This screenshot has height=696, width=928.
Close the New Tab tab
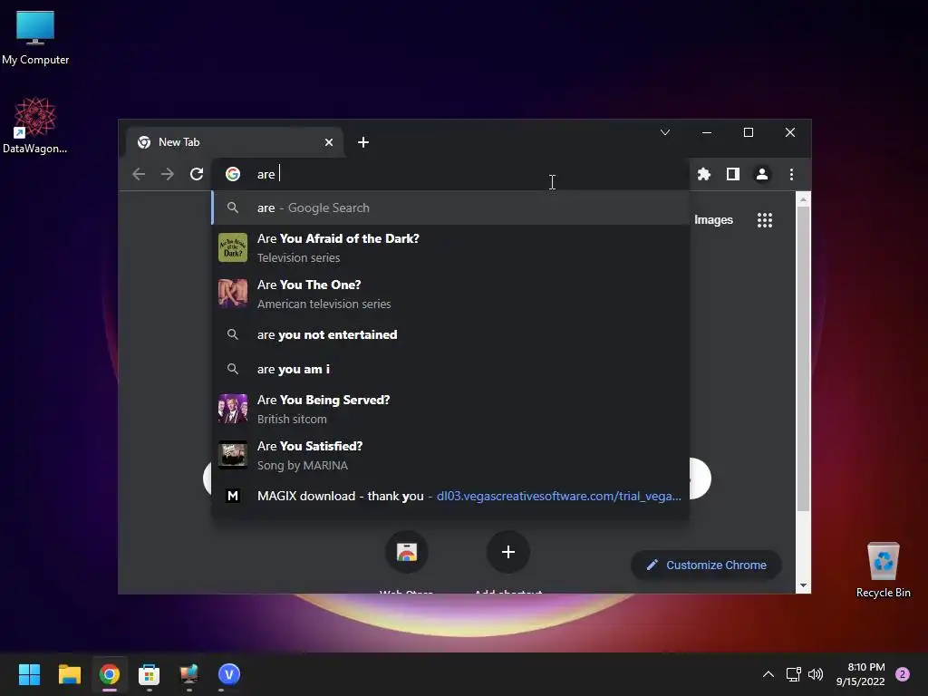pos(329,142)
